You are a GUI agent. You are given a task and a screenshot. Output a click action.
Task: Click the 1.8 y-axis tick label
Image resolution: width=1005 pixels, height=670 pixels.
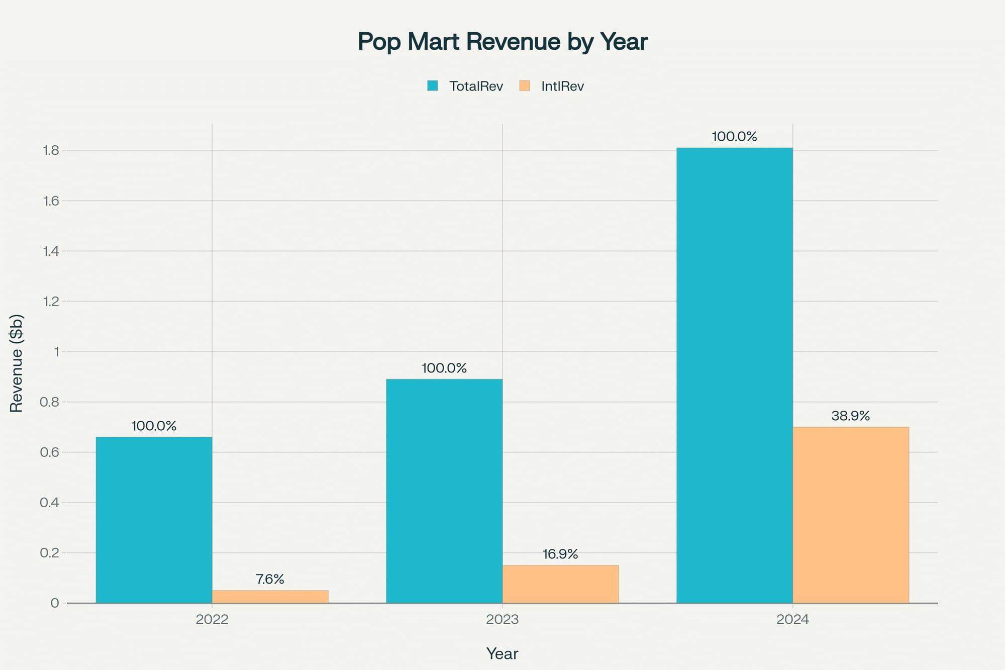tap(51, 150)
